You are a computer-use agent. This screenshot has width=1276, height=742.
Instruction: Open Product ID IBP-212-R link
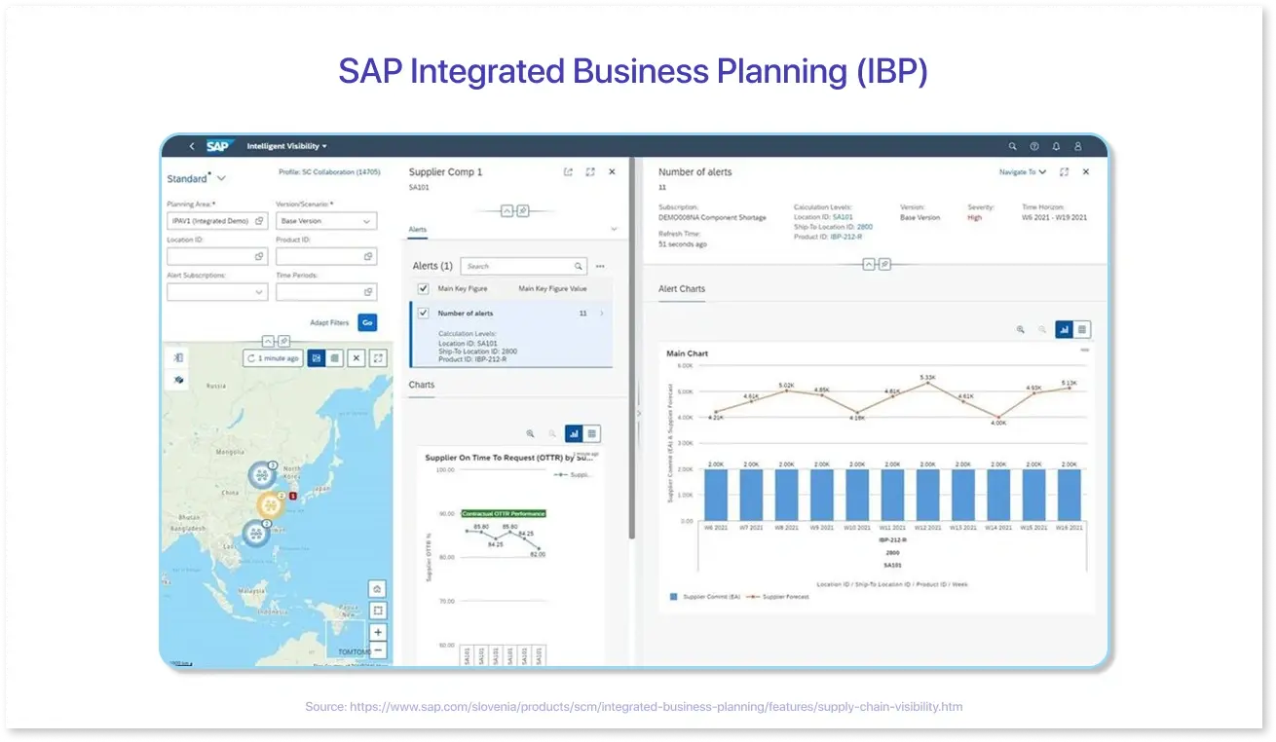[846, 237]
